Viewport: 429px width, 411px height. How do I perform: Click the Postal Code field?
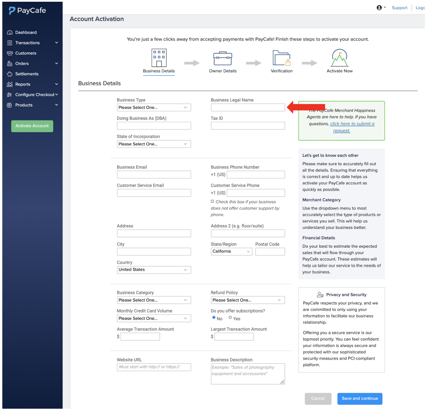(270, 252)
